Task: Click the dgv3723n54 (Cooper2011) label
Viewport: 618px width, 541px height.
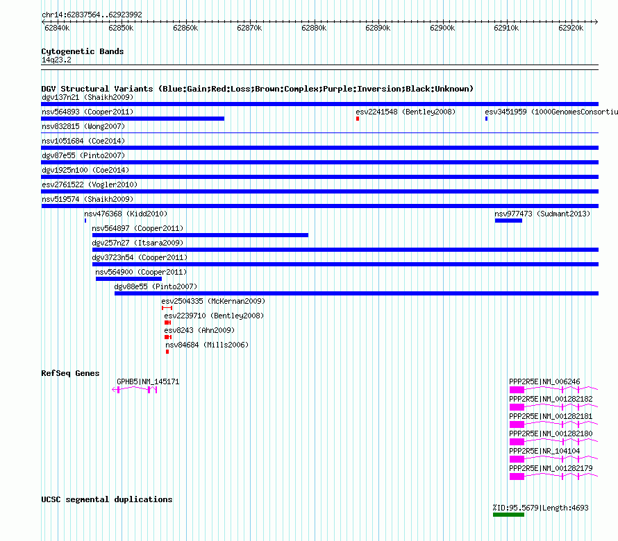Action: tap(140, 257)
